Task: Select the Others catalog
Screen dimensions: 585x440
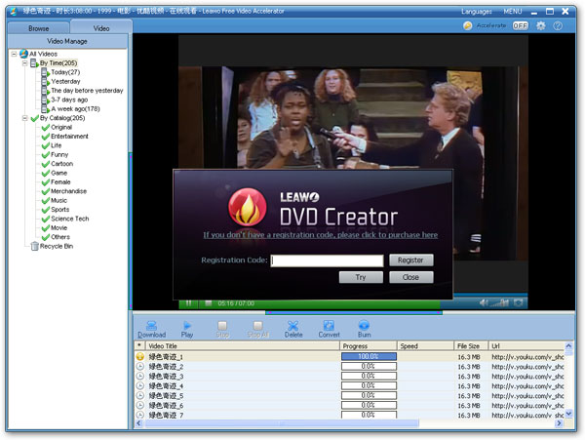Action: (x=56, y=237)
